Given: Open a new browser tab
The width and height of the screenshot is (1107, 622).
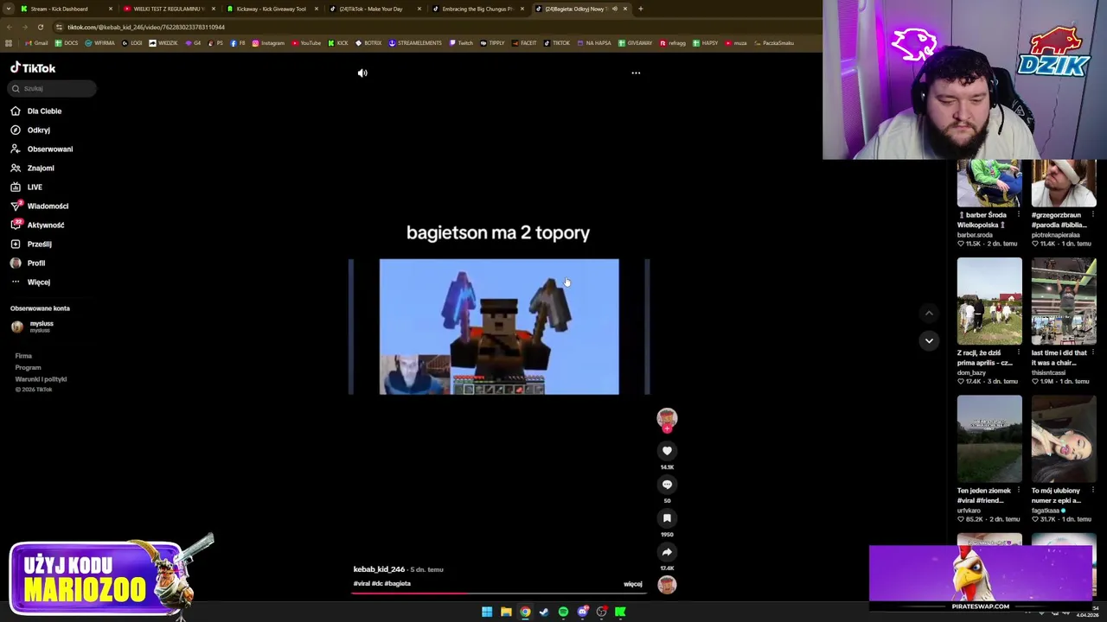Looking at the screenshot, I should click(x=640, y=9).
